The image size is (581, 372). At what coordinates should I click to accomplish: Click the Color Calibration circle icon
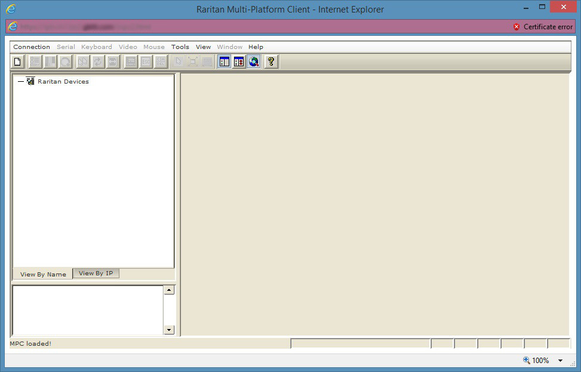pyautogui.click(x=65, y=62)
